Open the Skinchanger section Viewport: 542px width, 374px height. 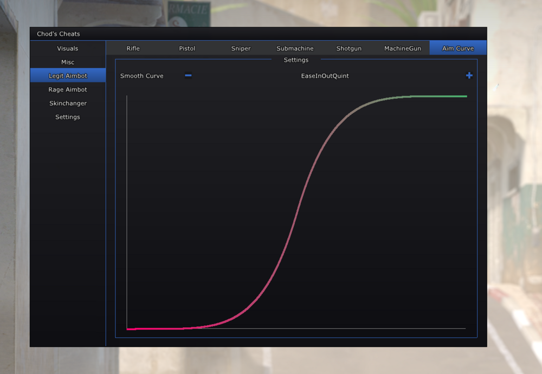[x=68, y=104]
